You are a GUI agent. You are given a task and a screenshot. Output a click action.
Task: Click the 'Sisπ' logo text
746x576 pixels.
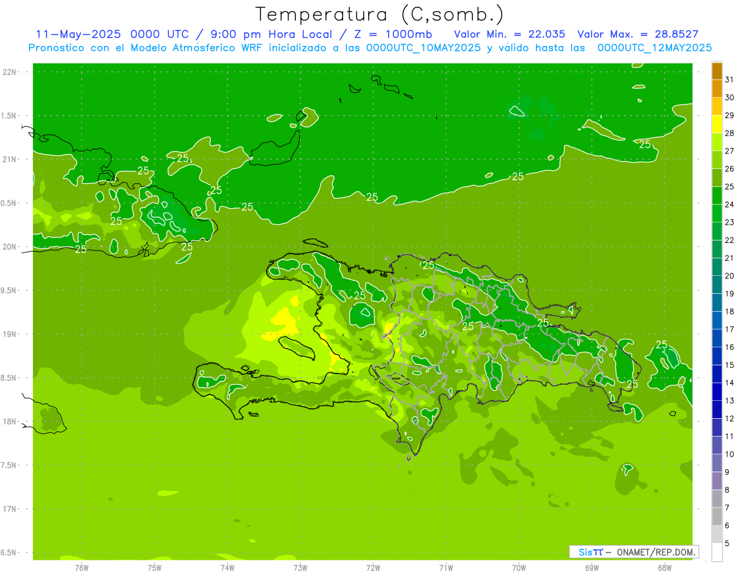click(591, 552)
